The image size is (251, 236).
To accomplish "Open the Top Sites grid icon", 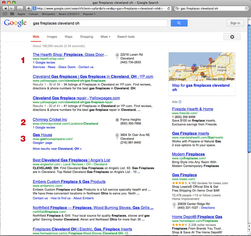I will [x=12, y=14].
